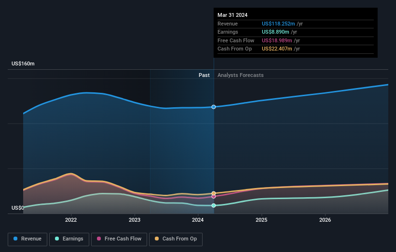This screenshot has width=396, height=252.
Task: Click the 2022 x-axis label
Action: tap(71, 220)
